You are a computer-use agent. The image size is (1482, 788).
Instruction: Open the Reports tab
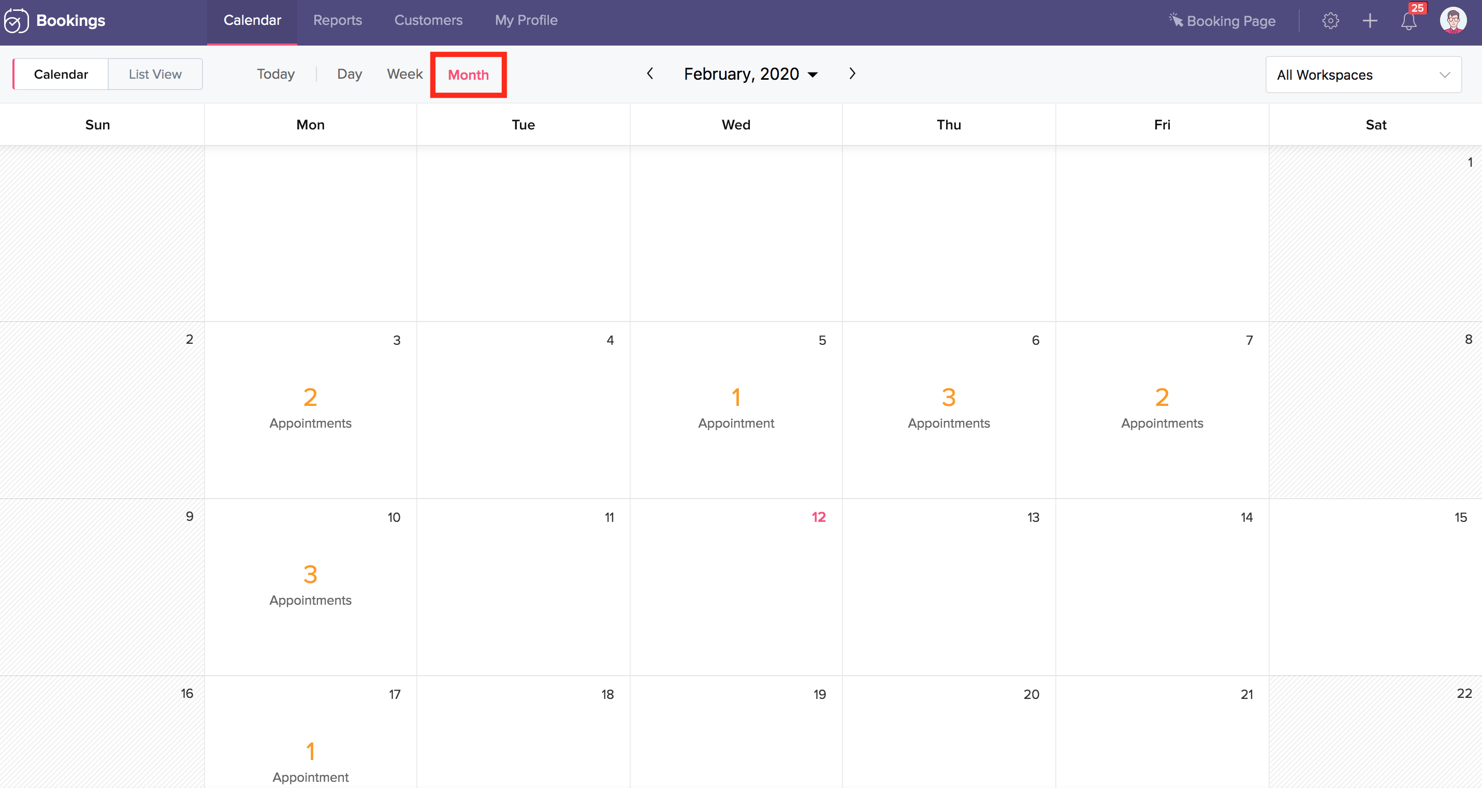click(x=338, y=20)
